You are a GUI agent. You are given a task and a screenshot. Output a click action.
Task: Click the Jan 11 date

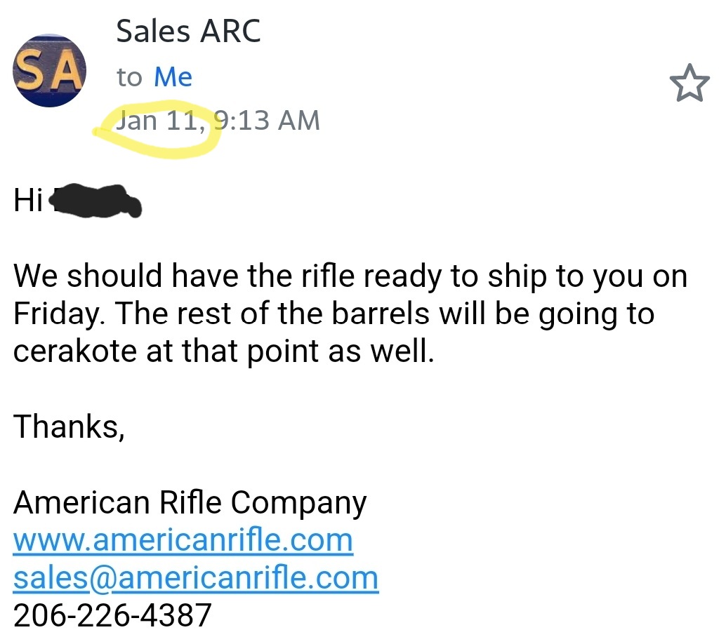pyautogui.click(x=161, y=121)
